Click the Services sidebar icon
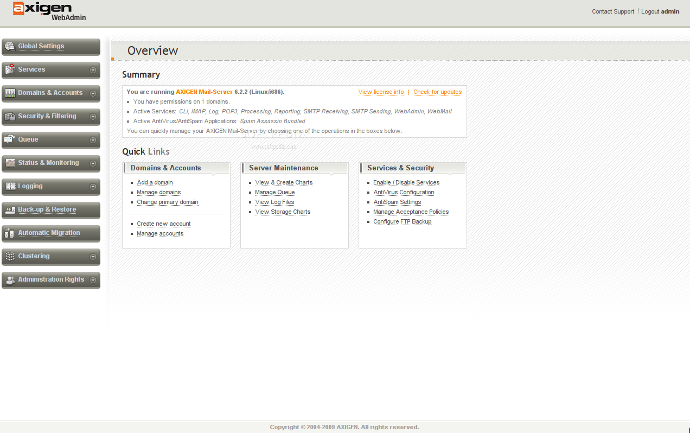Viewport: 690px width, 433px height. tap(10, 69)
